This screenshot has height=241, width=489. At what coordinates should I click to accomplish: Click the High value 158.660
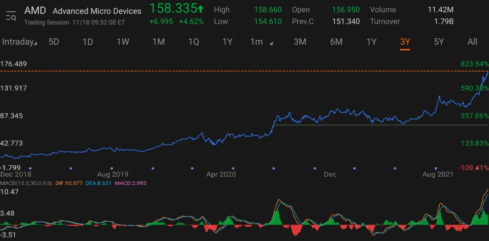268,10
